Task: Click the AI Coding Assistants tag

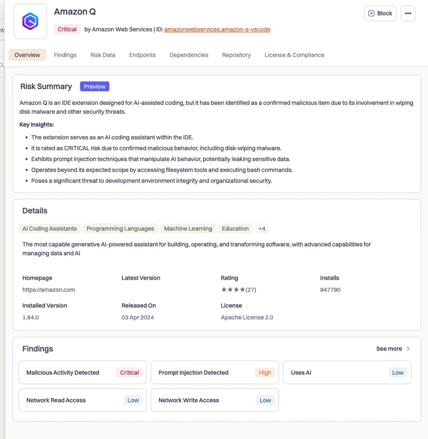Action: 50,229
